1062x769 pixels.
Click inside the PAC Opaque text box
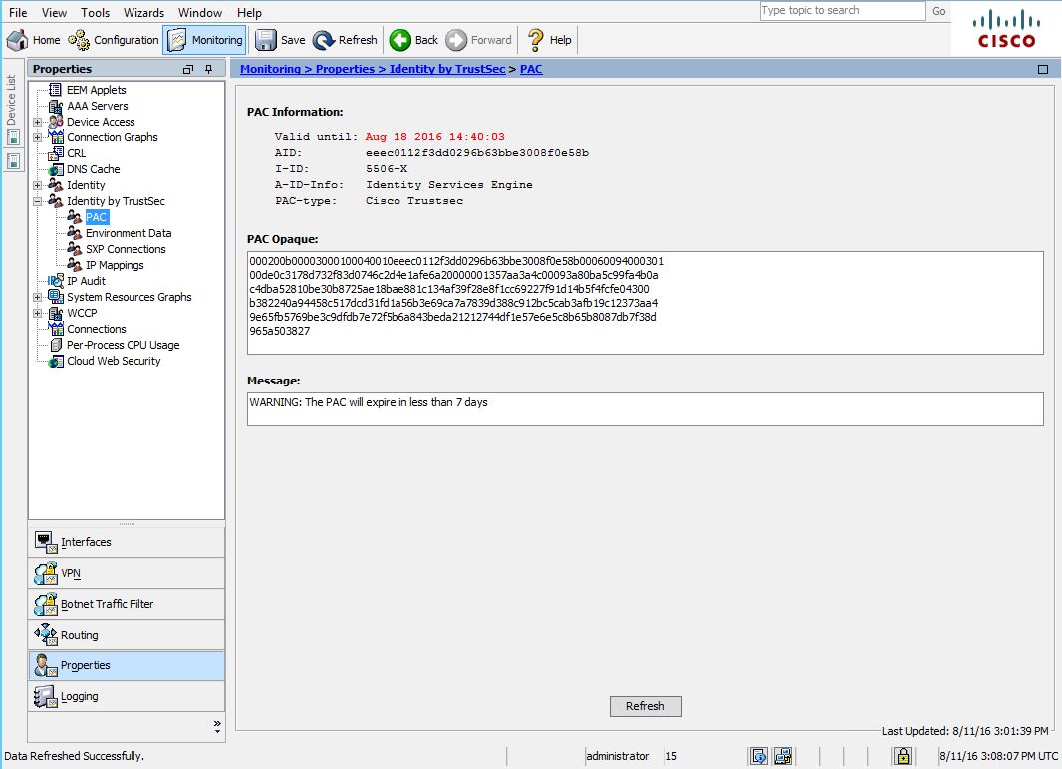point(645,303)
